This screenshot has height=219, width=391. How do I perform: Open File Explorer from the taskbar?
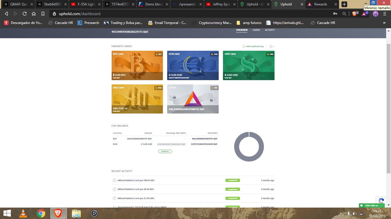pos(76,213)
